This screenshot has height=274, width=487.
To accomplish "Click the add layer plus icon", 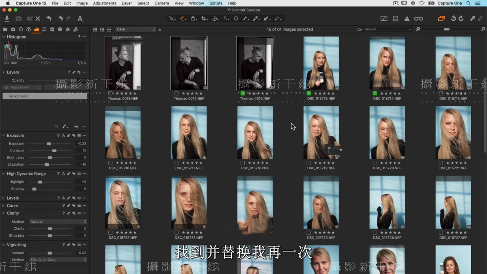I will coord(76,127).
